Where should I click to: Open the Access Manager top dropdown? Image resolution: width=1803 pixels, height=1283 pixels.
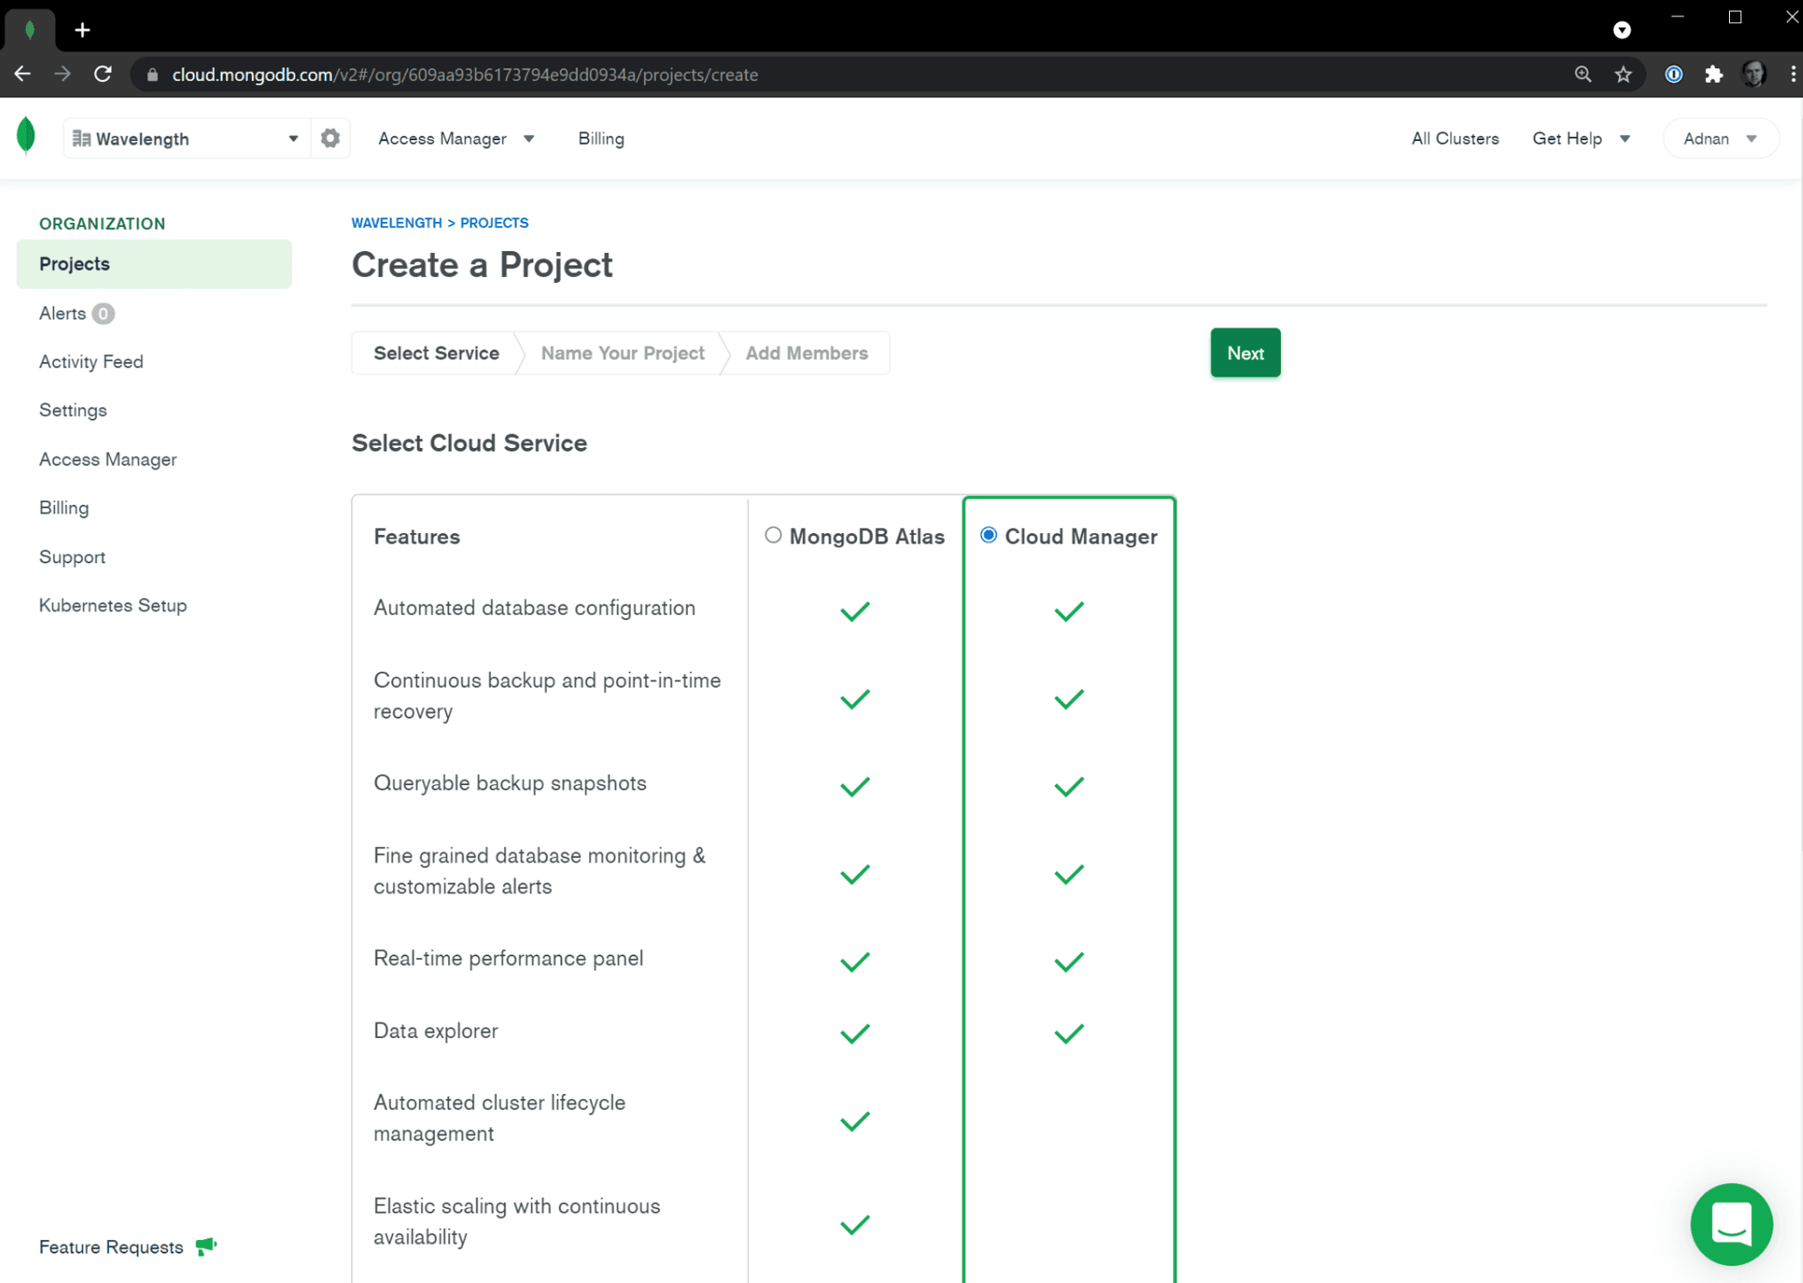tap(456, 138)
